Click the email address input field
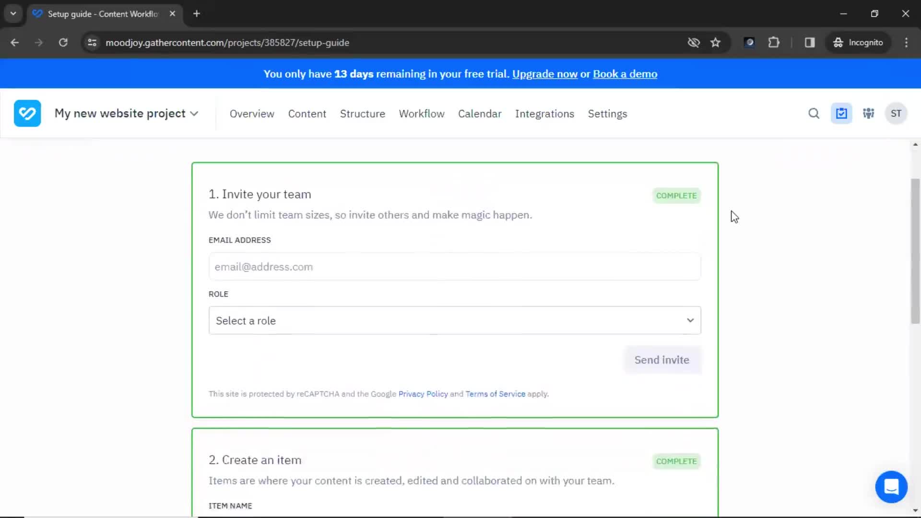This screenshot has width=921, height=518. [x=454, y=267]
